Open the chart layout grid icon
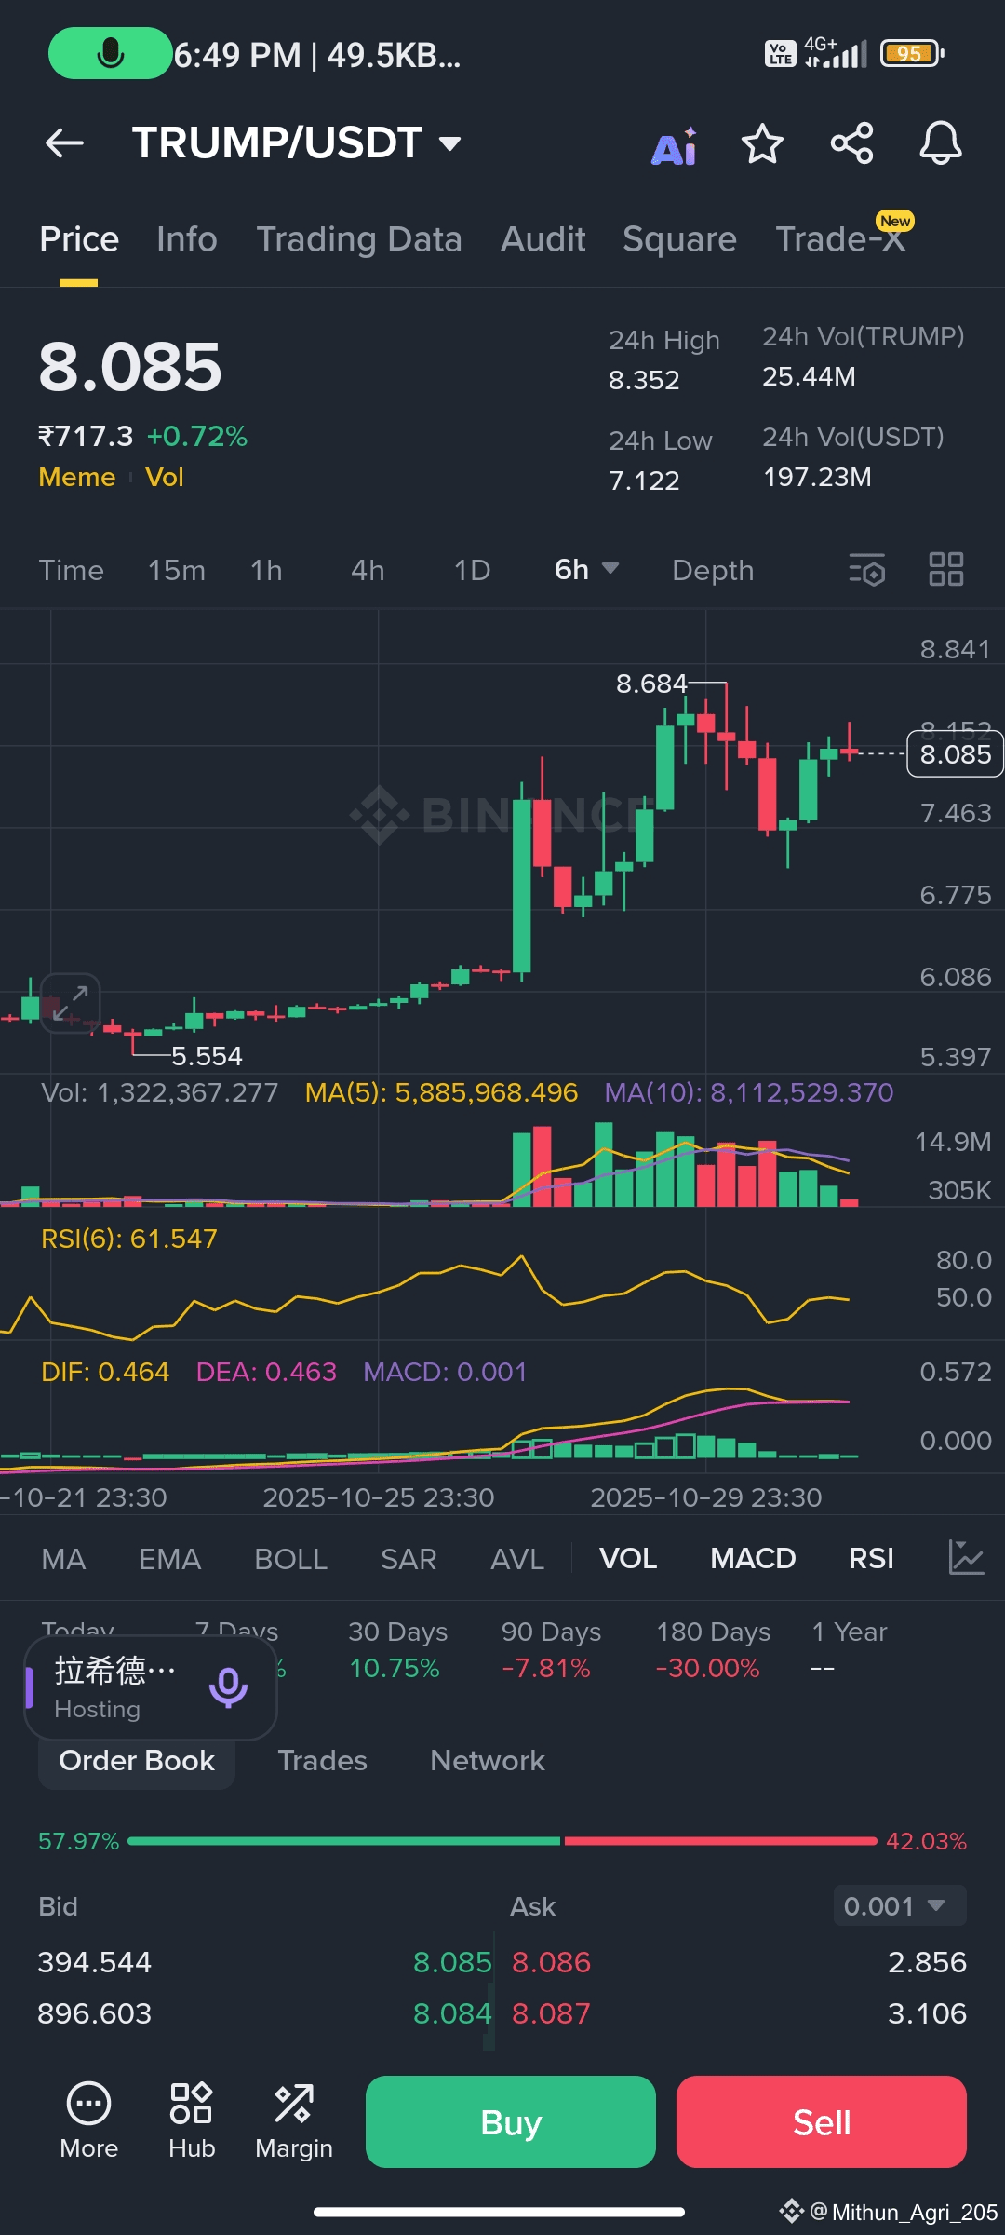Viewport: 1005px width, 2235px height. (x=946, y=569)
